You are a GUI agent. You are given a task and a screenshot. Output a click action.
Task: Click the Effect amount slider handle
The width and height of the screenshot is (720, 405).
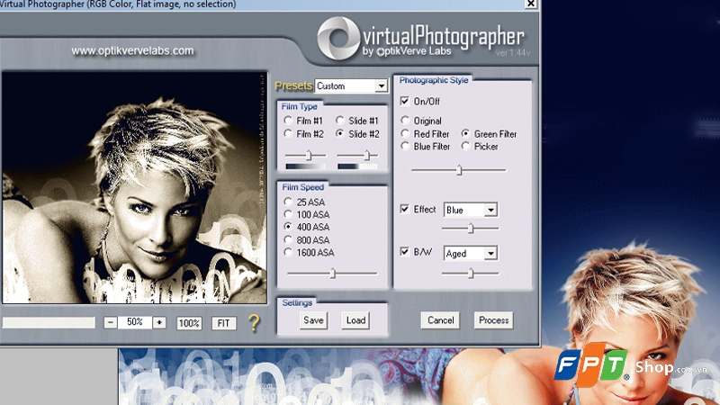(x=471, y=229)
